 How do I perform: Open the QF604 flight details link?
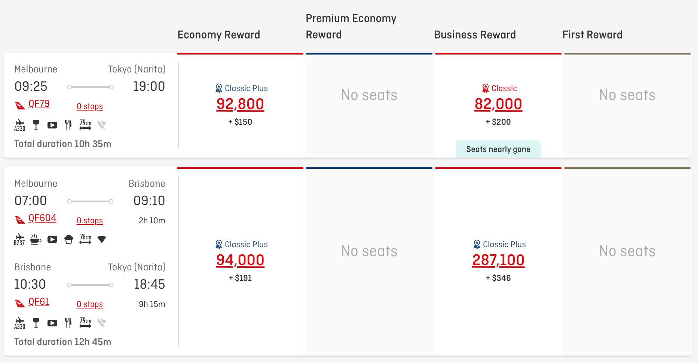coord(42,218)
